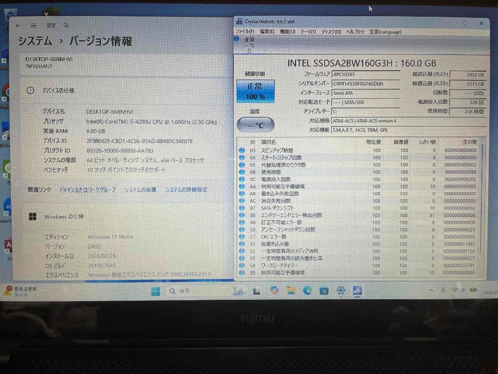This screenshot has width=498, height=374.
Task: Open the hamburger navigation menu in Settings
Action: point(33,25)
